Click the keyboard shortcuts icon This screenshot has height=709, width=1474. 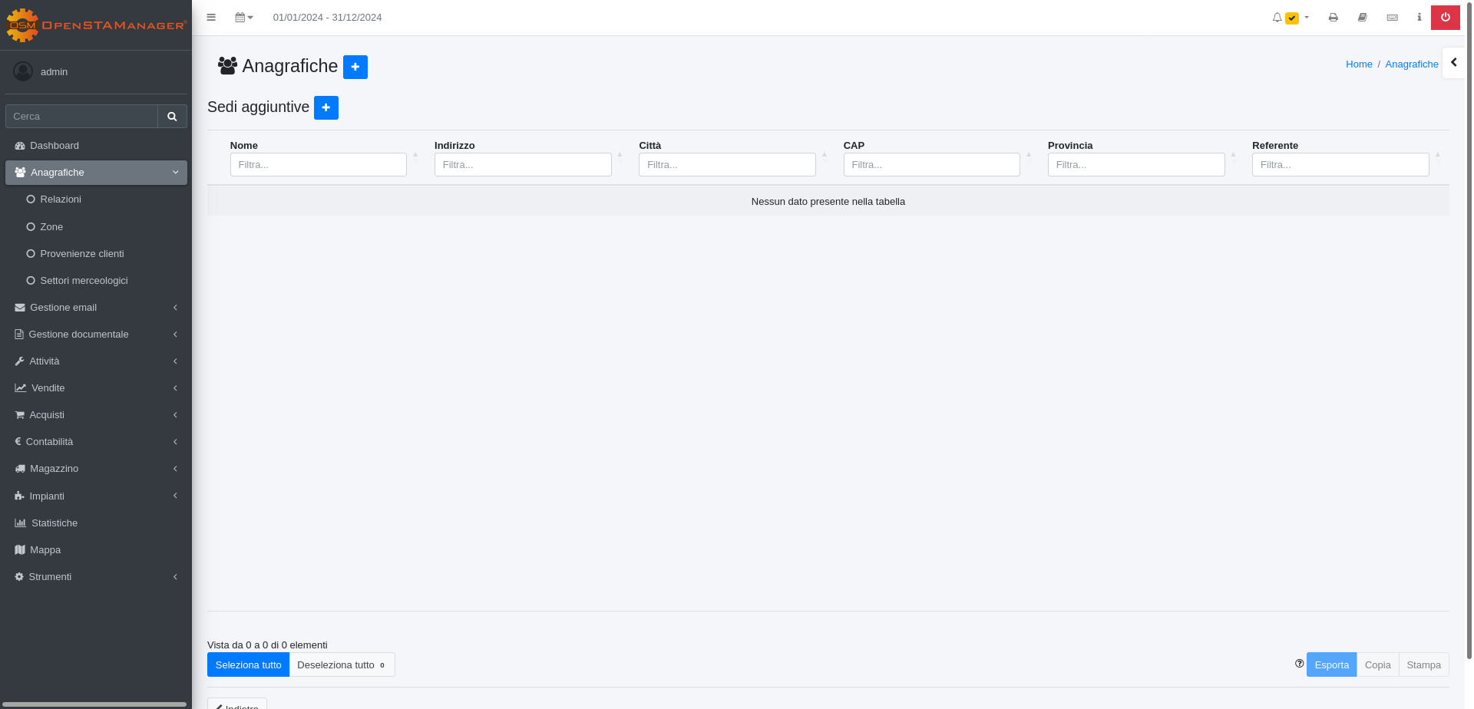(1392, 18)
